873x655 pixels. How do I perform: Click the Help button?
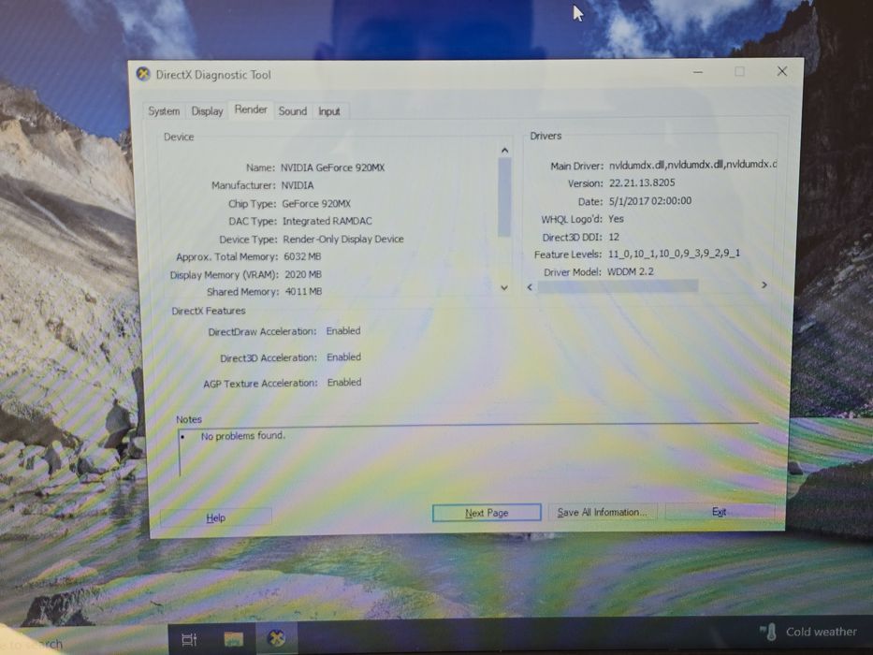215,517
